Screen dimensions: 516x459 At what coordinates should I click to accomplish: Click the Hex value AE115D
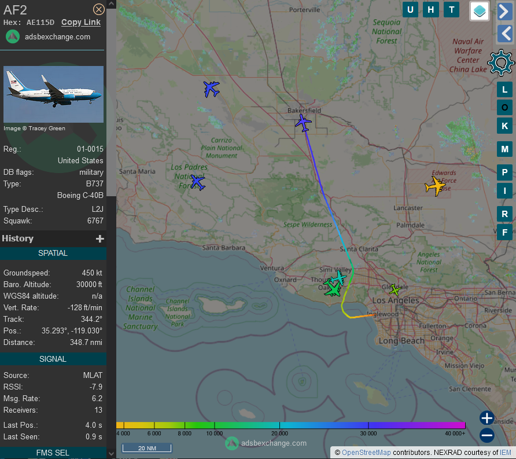pos(40,23)
